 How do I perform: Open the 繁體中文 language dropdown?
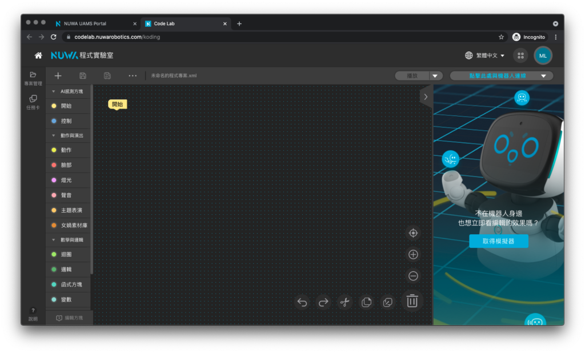485,55
